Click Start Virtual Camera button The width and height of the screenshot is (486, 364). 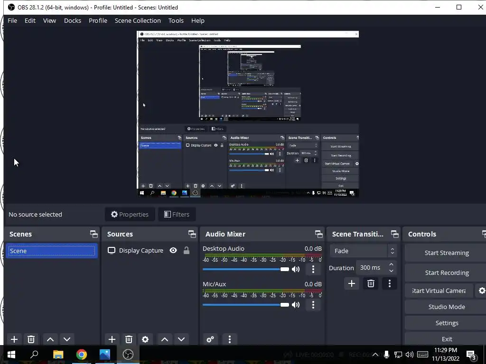click(x=439, y=291)
